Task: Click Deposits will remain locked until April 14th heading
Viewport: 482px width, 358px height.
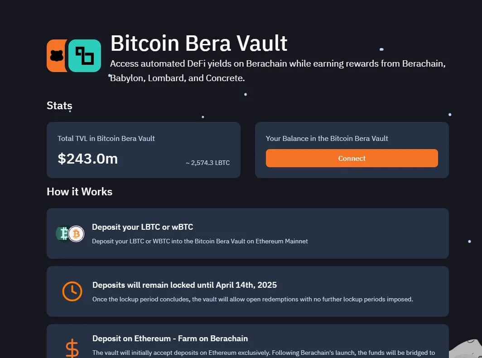Action: (x=184, y=285)
